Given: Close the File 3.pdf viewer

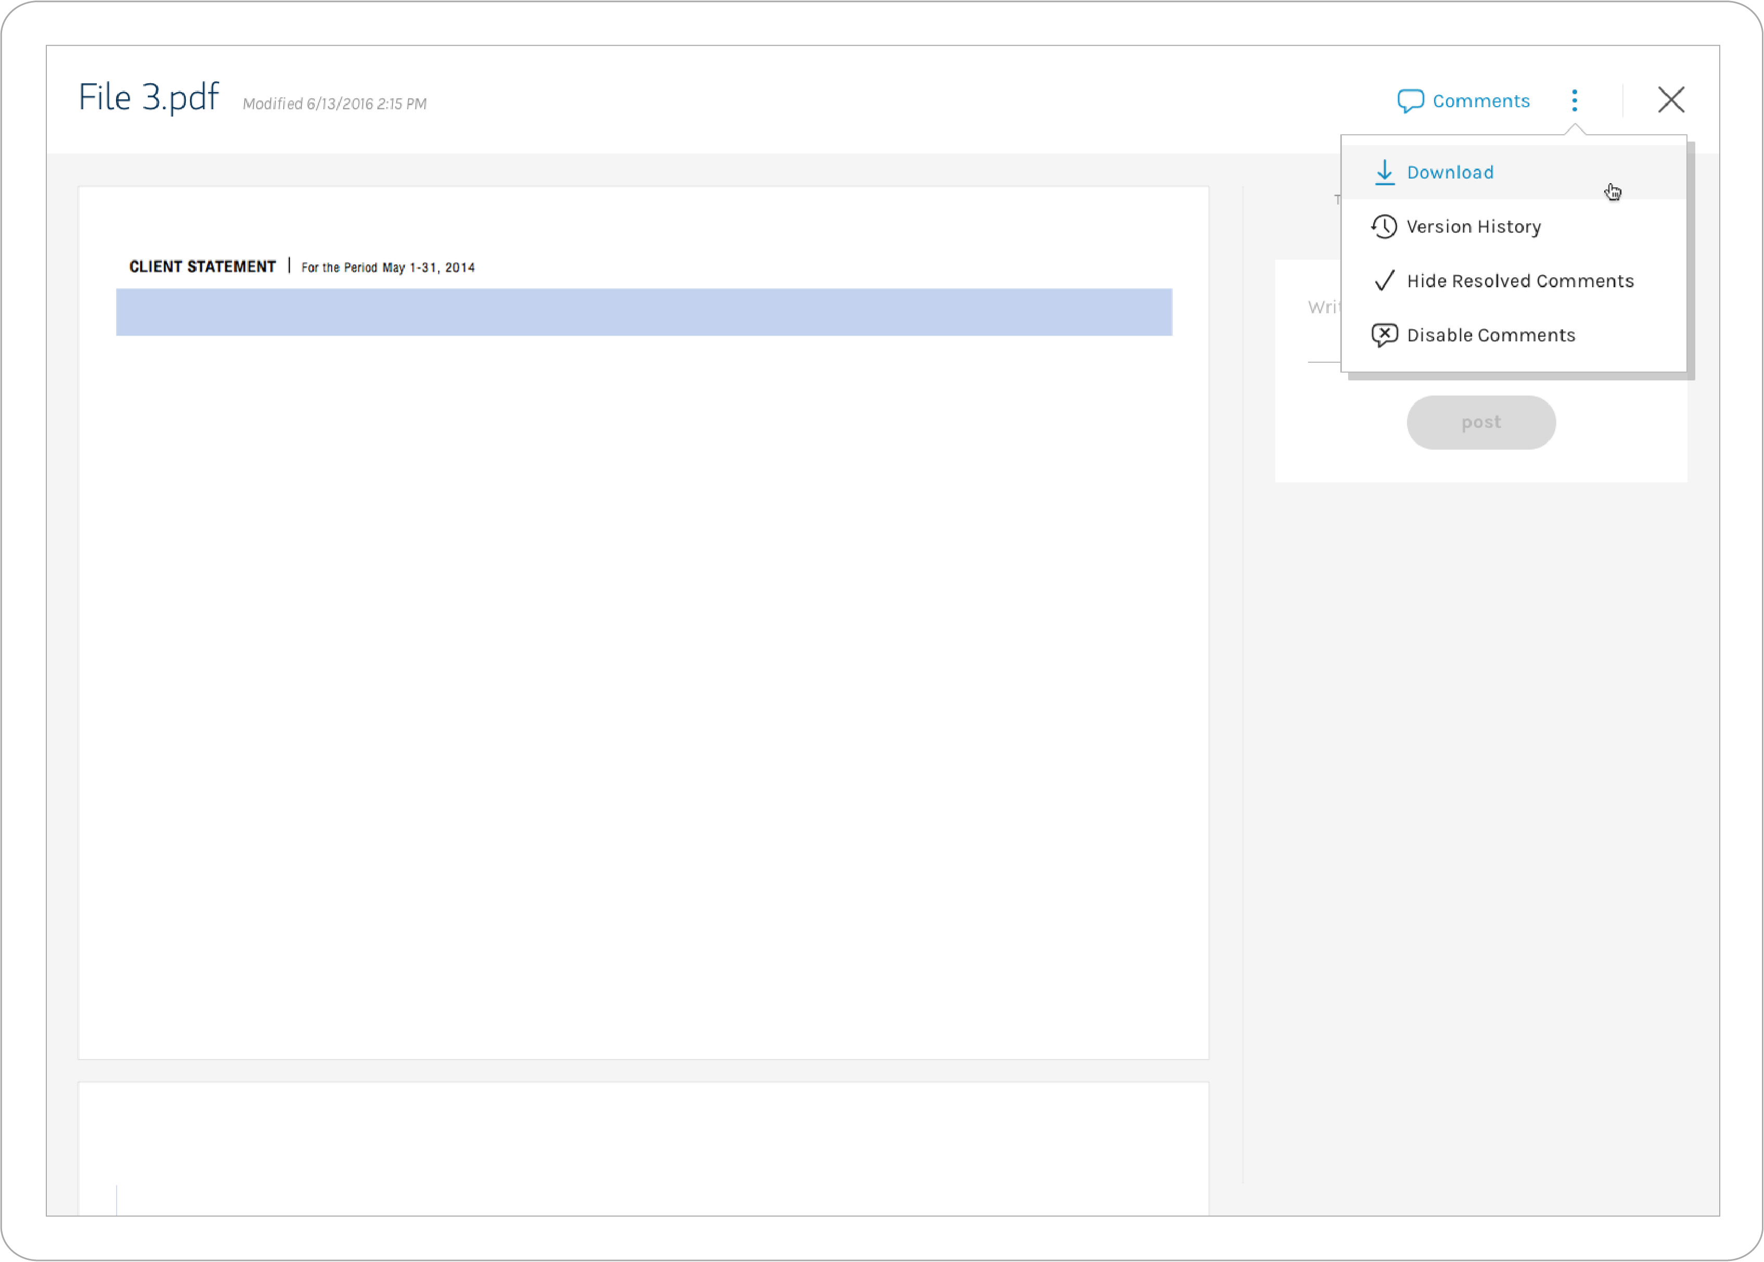Looking at the screenshot, I should [x=1671, y=100].
